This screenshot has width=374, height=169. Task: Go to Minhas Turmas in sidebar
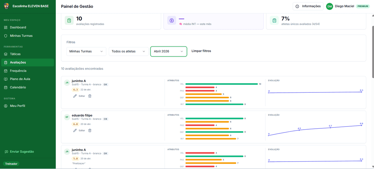tap(27, 36)
